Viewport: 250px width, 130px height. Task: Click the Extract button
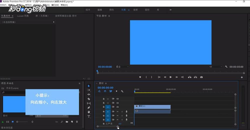click(195, 77)
